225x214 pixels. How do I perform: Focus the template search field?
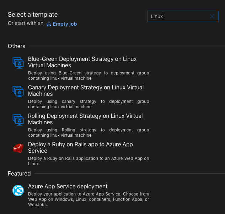(183, 16)
